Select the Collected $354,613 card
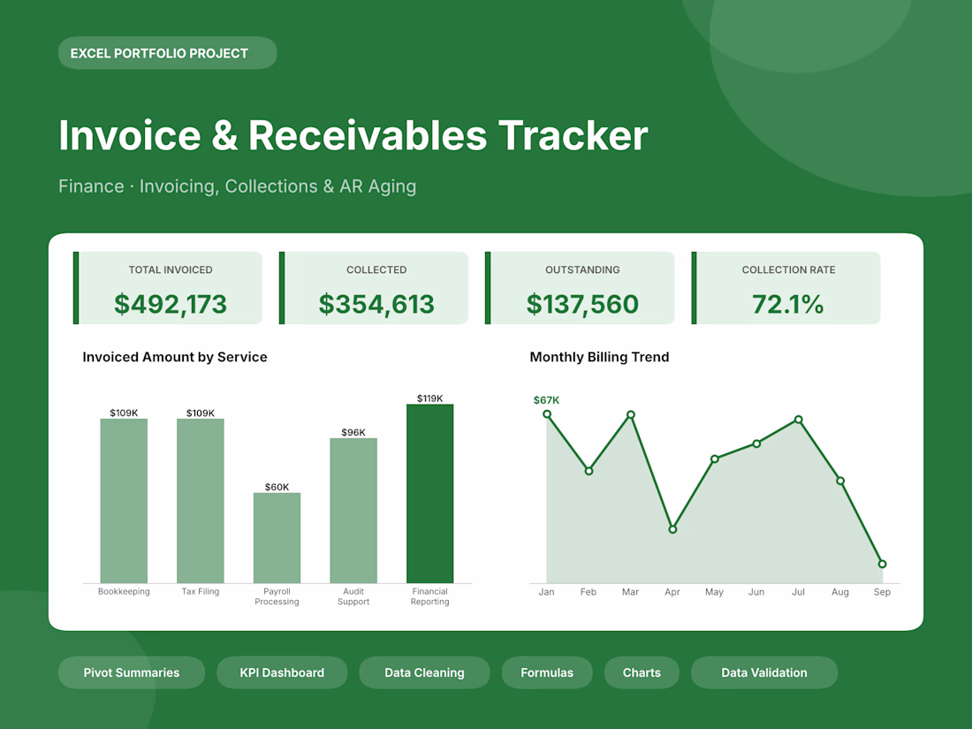This screenshot has height=729, width=972. (374, 288)
